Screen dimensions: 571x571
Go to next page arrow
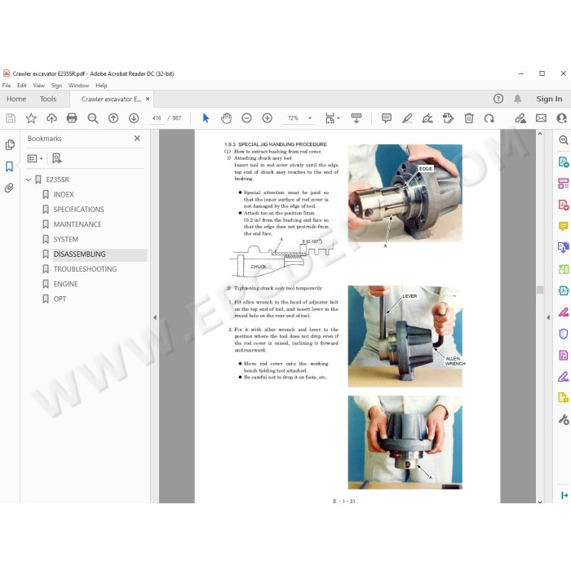pyautogui.click(x=134, y=118)
